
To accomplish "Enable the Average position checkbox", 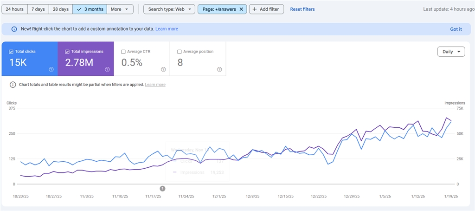I will [x=180, y=52].
